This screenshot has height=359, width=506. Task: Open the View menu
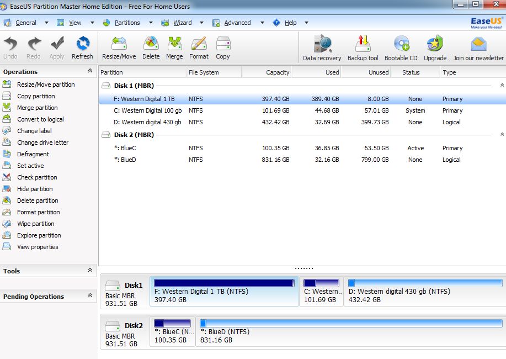pyautogui.click(x=75, y=23)
